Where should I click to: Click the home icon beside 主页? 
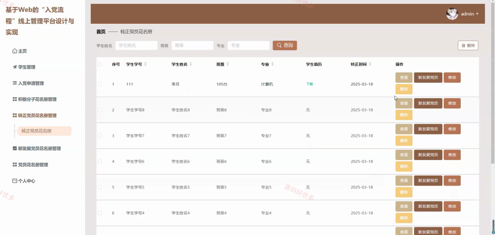pos(15,51)
